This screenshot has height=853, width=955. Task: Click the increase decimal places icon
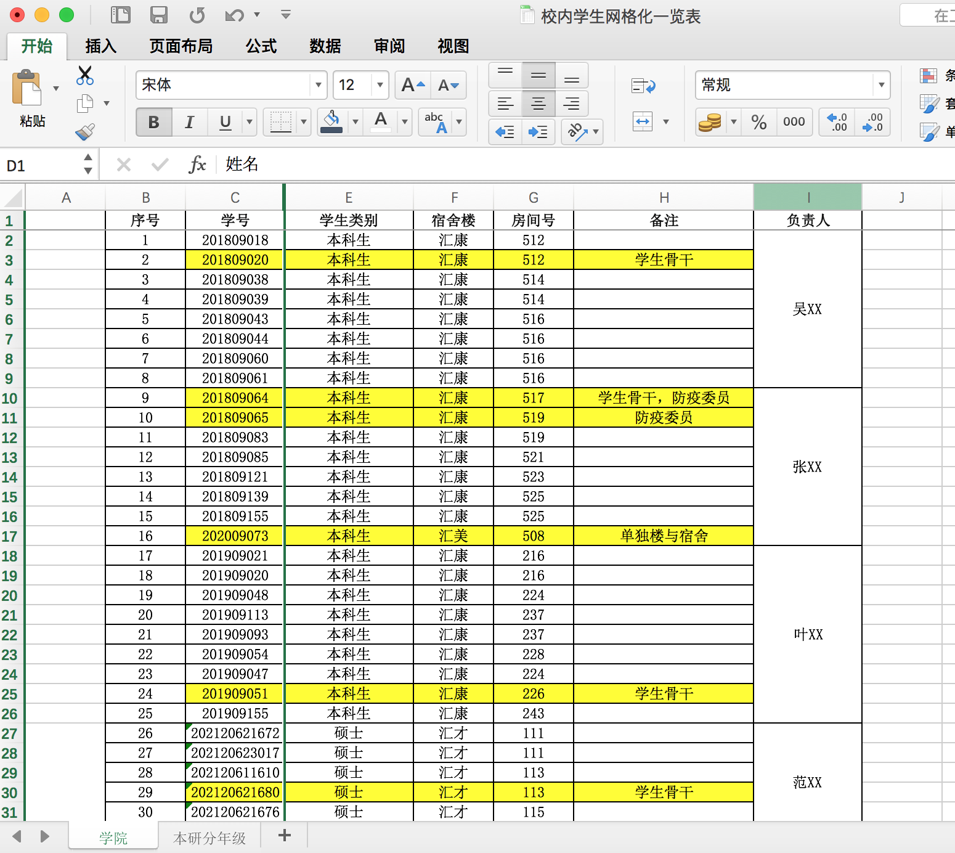coord(836,122)
